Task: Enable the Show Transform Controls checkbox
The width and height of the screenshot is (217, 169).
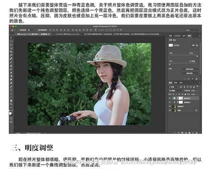Action: (36, 30)
